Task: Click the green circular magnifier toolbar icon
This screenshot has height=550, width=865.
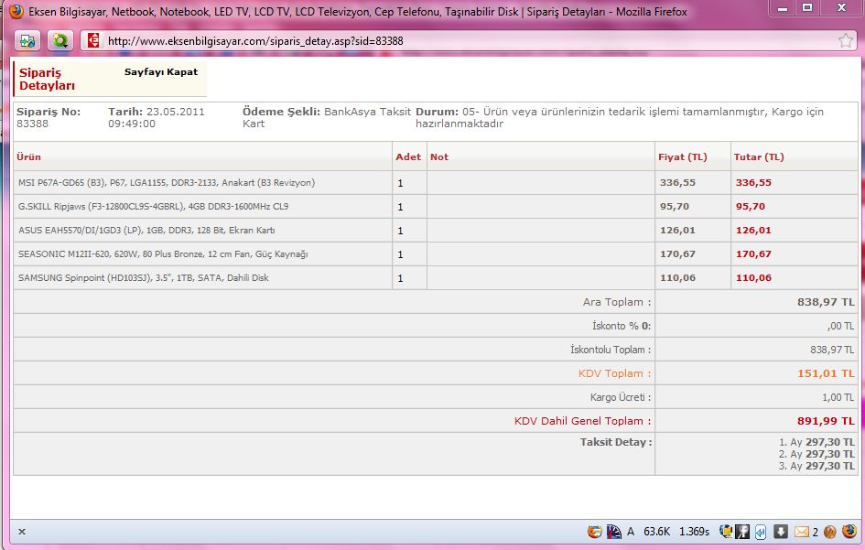Action: point(60,41)
